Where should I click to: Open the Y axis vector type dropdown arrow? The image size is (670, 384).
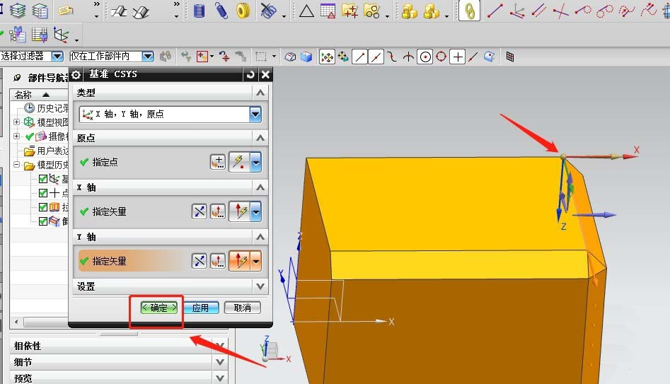pos(256,262)
